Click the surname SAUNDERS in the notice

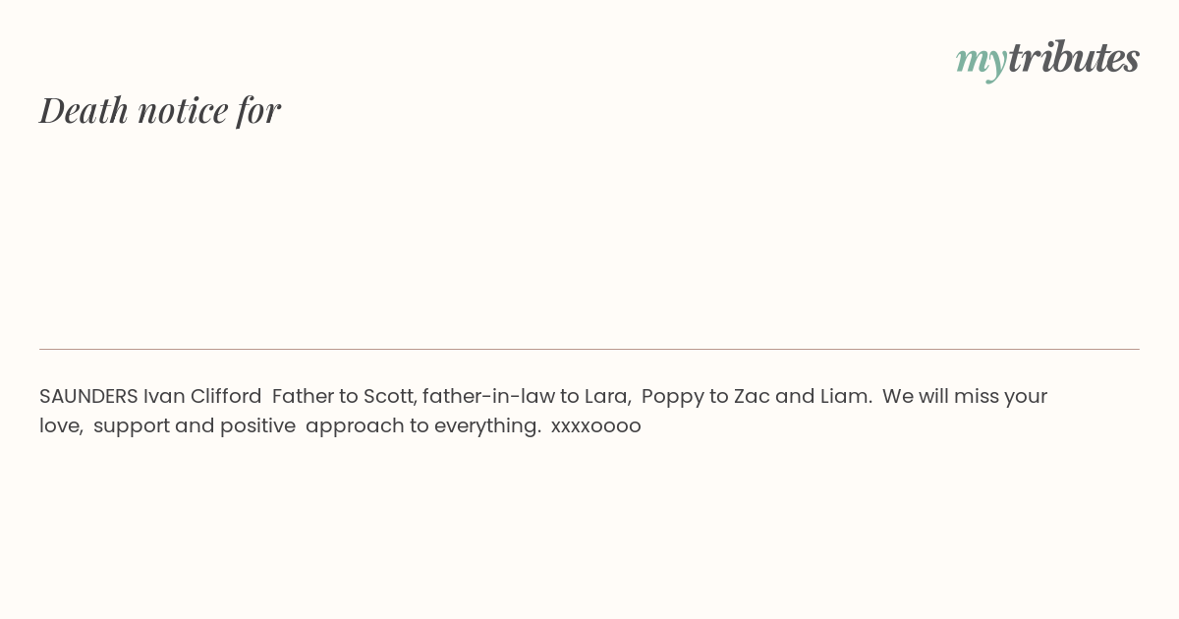[88, 396]
